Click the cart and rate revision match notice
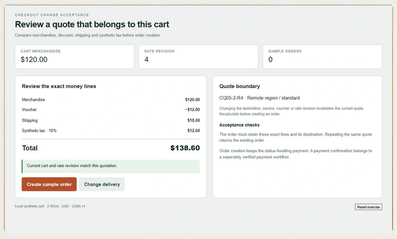This screenshot has height=239, width=397. (111, 166)
